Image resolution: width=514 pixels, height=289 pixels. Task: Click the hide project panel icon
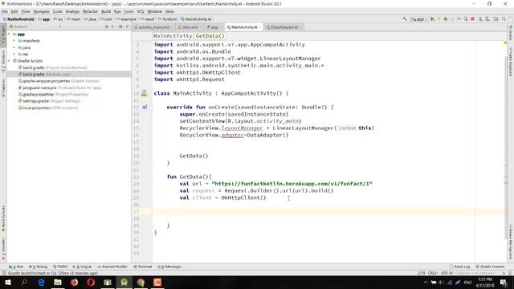[x=127, y=26]
